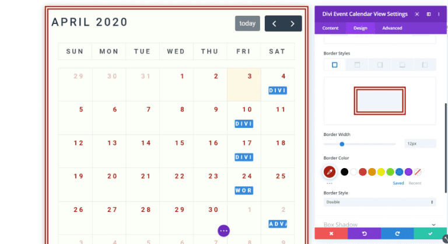
Task: Switch to the Content tab
Action: (x=330, y=28)
